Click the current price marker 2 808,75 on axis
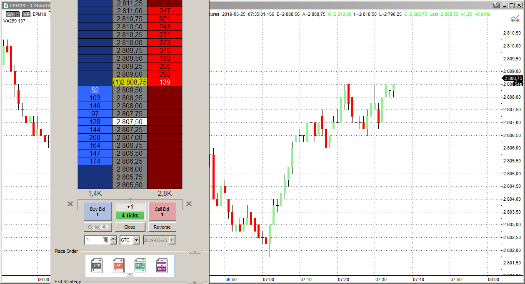525x284 pixels. [512, 78]
